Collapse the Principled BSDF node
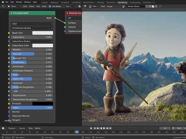This screenshot has height=139, width=186. tap(11, 13)
